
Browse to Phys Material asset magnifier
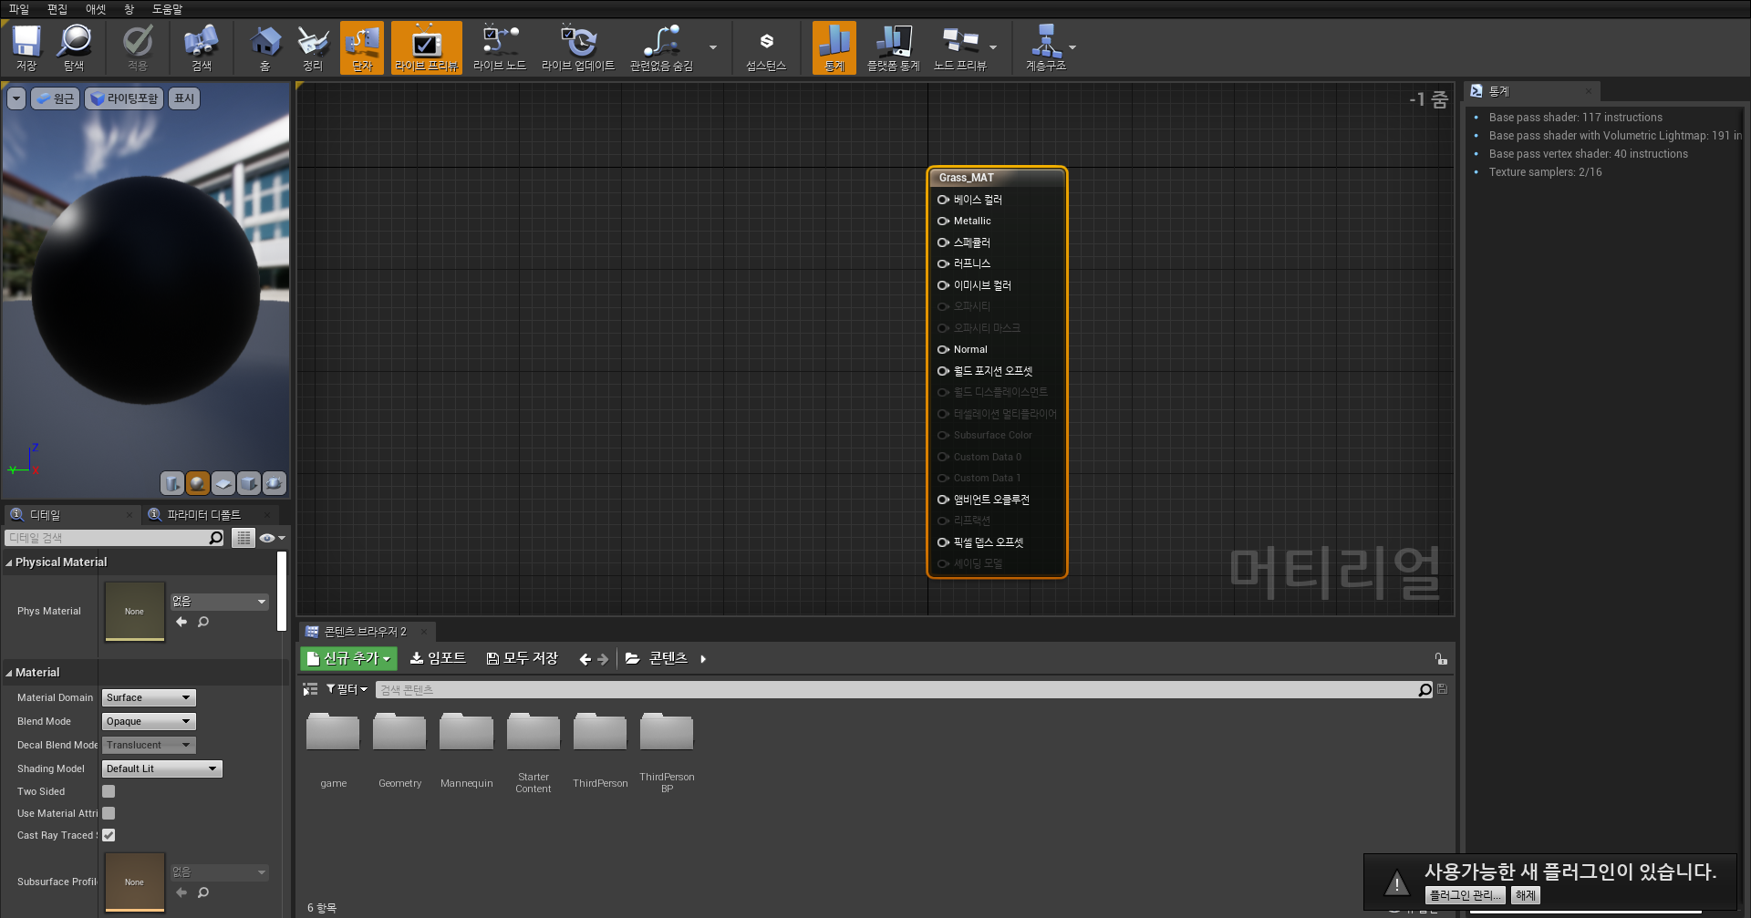click(x=203, y=622)
